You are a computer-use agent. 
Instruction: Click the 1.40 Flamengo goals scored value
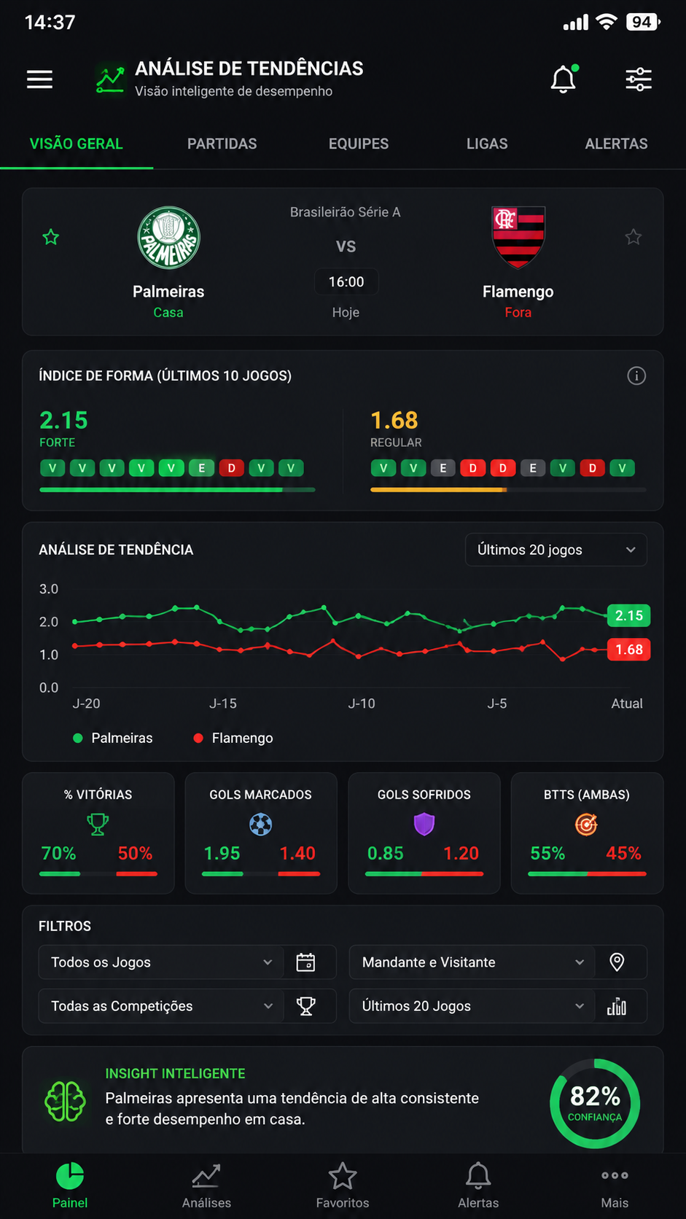point(298,853)
